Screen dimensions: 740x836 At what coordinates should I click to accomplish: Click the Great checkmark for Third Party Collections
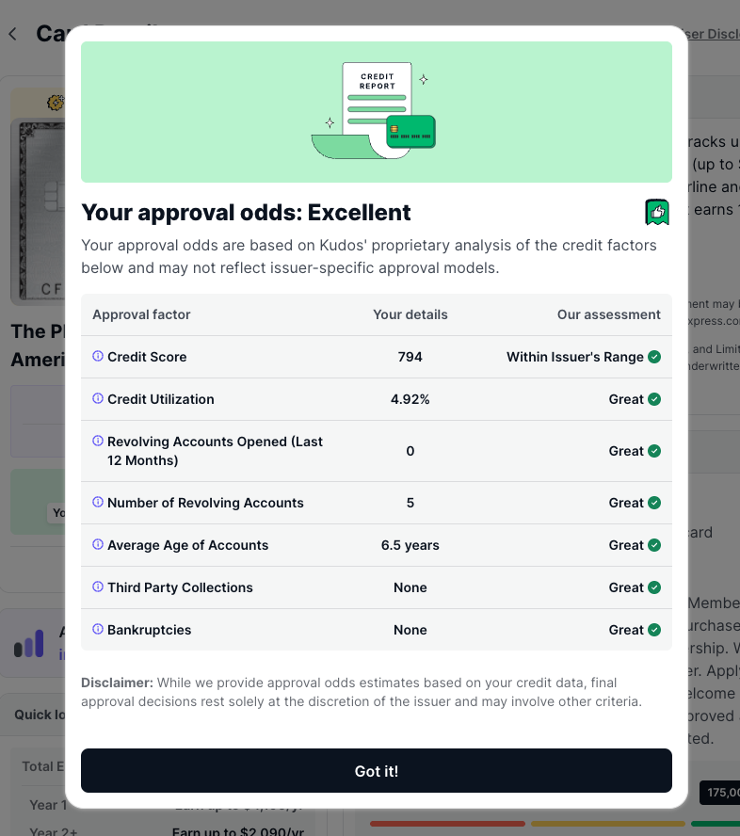click(x=654, y=587)
